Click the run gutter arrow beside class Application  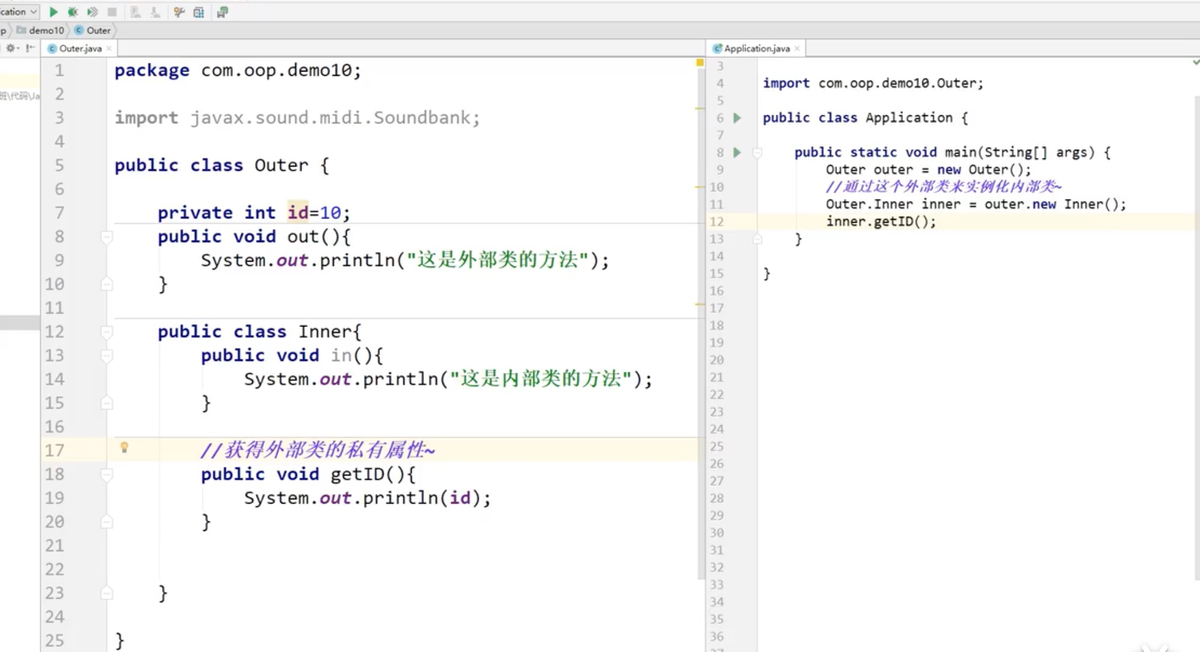tap(737, 118)
